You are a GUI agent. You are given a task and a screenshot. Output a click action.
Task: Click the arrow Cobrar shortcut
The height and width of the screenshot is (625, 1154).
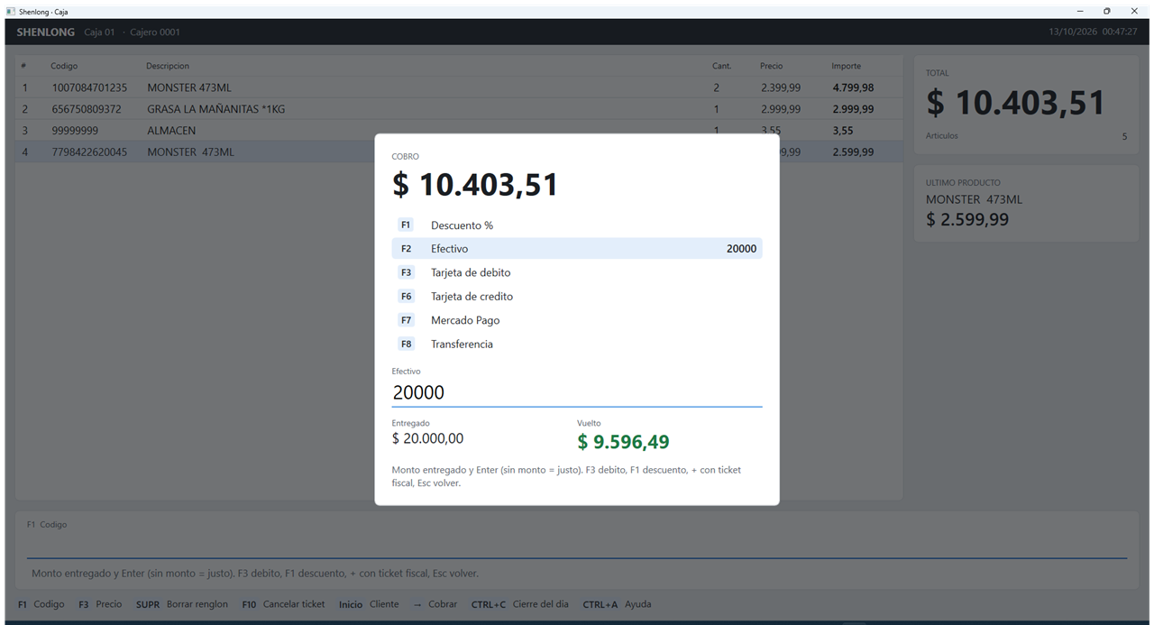[435, 604]
